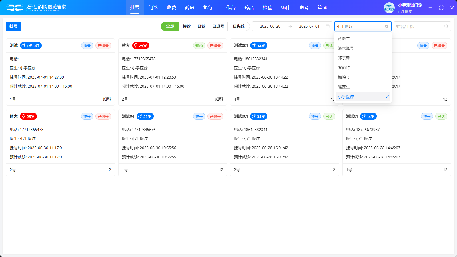Click the male 1岁10月 age badge
The width and height of the screenshot is (457, 257).
(x=31, y=45)
